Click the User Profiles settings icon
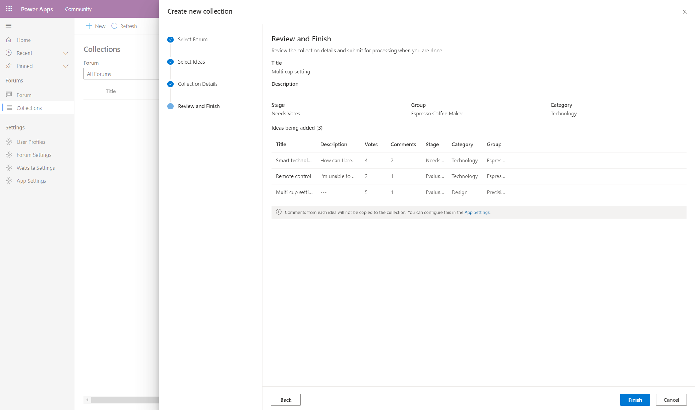Screen dimensions: 695x411 click(9, 142)
